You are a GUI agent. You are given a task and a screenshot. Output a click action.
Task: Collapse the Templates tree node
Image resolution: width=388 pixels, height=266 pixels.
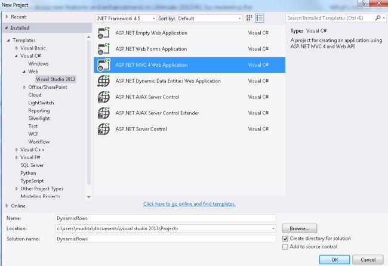pyautogui.click(x=8, y=40)
